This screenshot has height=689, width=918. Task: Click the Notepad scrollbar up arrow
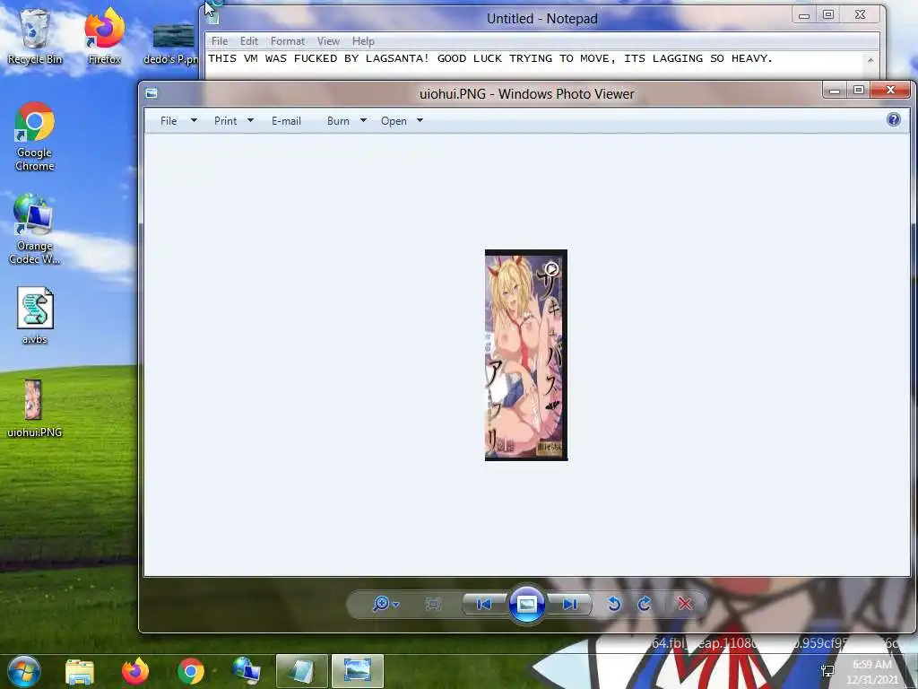(870, 60)
